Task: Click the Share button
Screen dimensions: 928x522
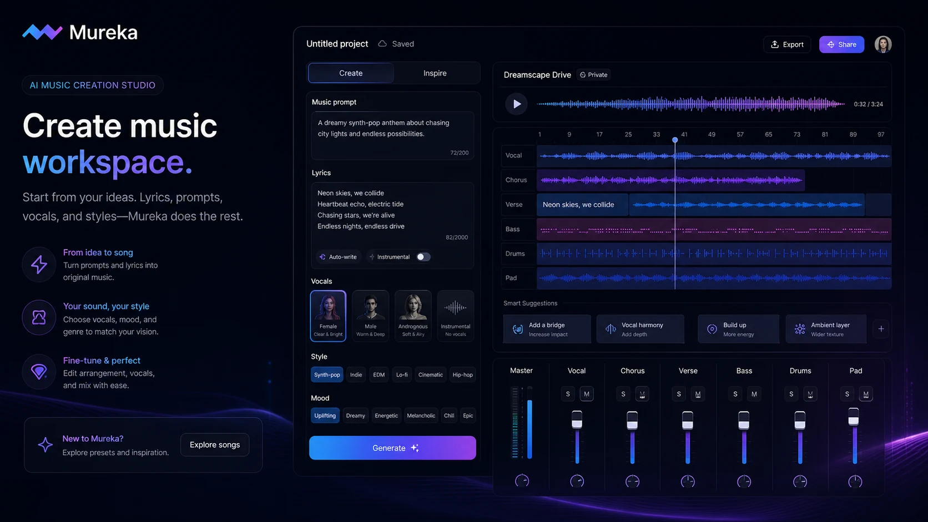Action: (841, 44)
